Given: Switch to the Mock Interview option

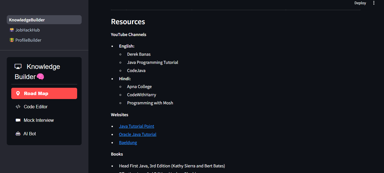Looking at the screenshot, I should click(x=44, y=120).
